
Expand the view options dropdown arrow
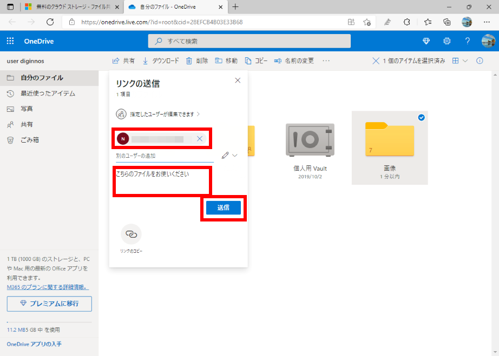[465, 61]
